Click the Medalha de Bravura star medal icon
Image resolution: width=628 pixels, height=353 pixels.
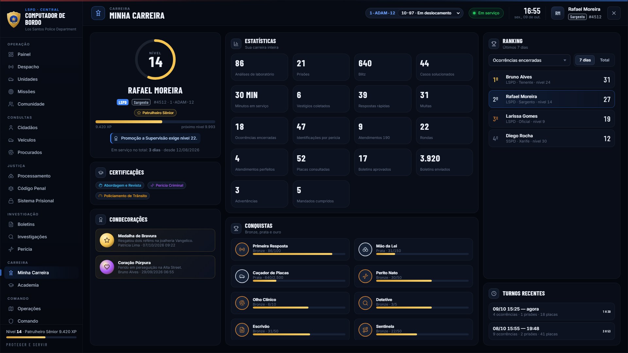tap(107, 240)
